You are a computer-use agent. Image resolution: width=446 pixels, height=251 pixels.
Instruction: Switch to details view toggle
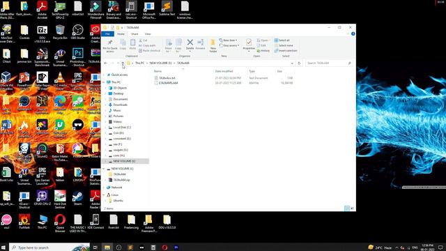tap(347, 208)
